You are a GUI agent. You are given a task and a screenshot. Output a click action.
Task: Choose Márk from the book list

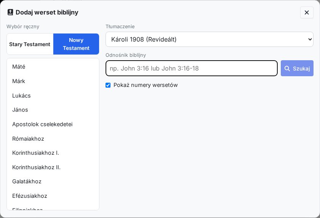(53, 81)
